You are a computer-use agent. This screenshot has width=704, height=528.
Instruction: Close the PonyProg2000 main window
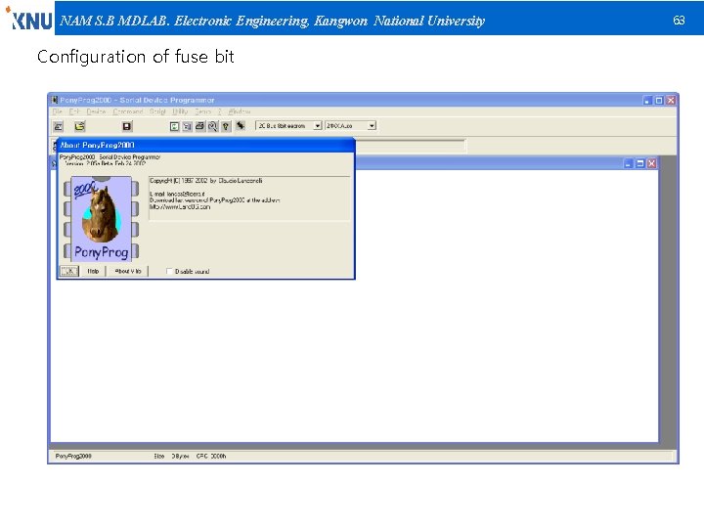click(x=671, y=100)
